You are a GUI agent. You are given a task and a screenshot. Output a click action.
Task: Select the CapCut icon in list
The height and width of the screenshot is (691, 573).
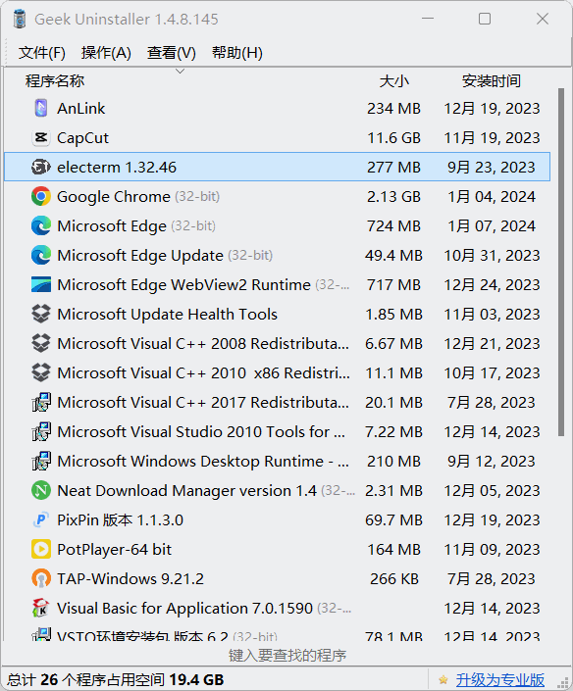click(41, 138)
